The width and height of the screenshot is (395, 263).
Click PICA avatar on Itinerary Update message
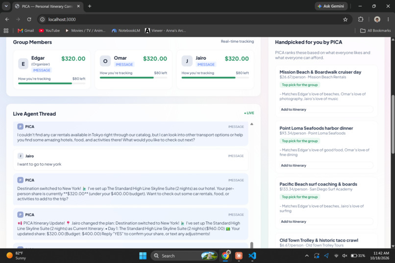[21, 215]
